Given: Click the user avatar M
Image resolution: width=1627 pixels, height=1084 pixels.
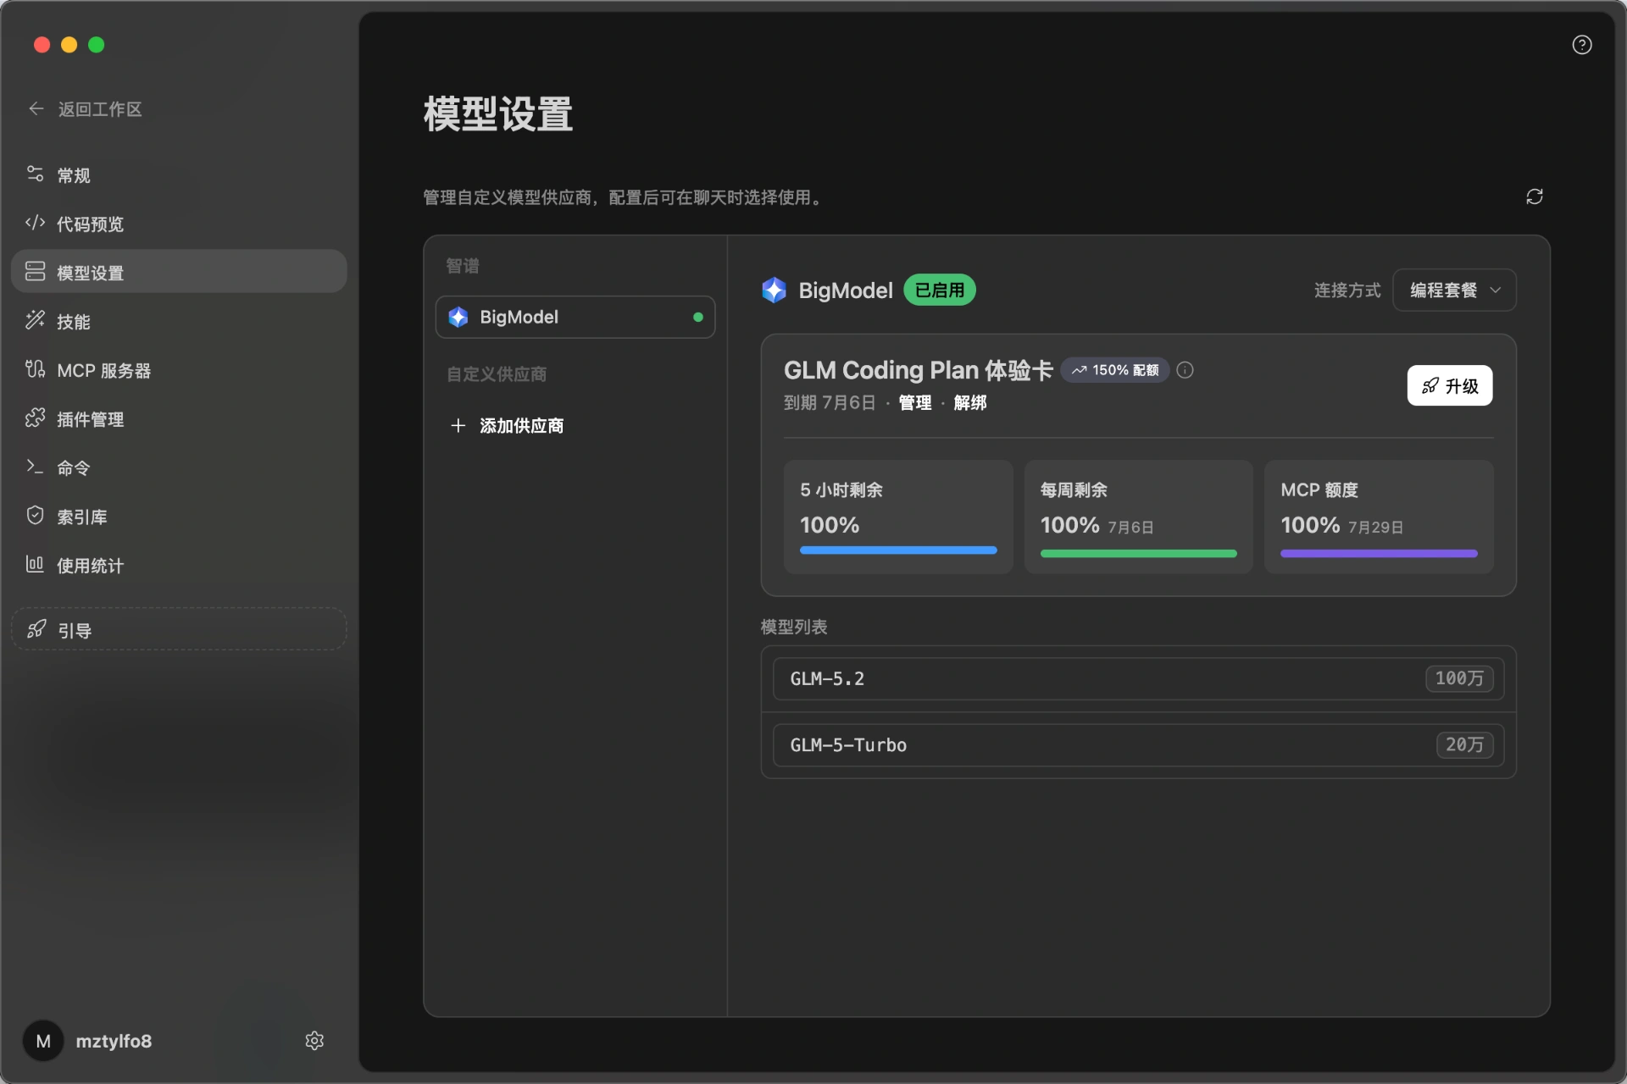Looking at the screenshot, I should pyautogui.click(x=43, y=1041).
